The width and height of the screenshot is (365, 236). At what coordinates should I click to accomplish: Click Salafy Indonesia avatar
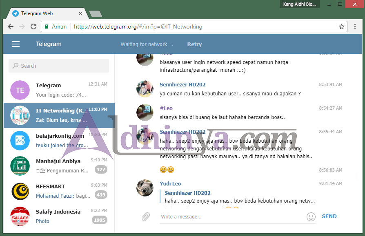(20, 216)
